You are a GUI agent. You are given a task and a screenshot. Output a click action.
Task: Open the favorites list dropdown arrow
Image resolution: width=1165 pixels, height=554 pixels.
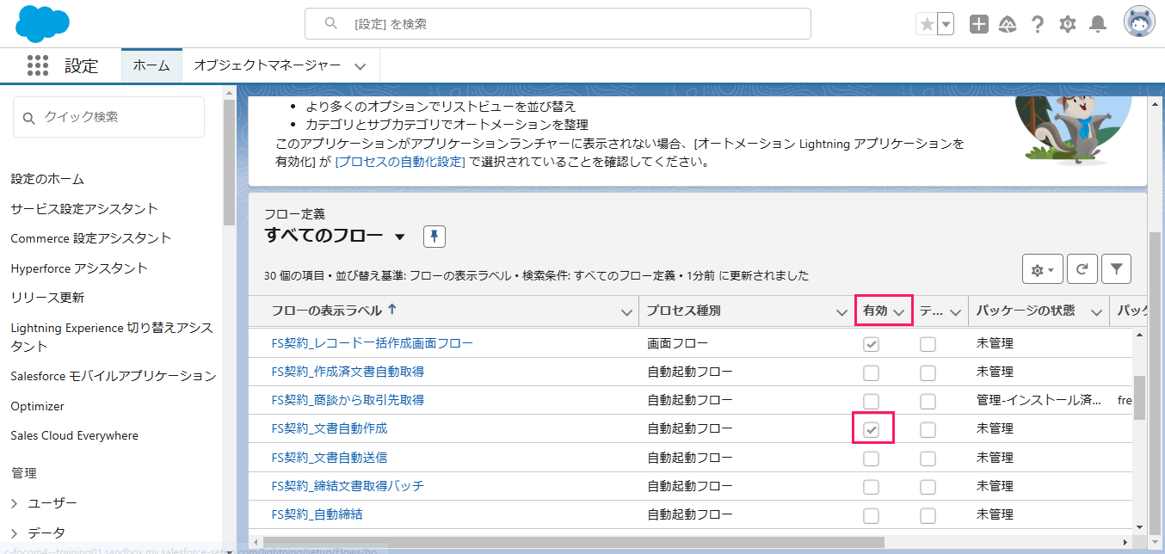946,24
